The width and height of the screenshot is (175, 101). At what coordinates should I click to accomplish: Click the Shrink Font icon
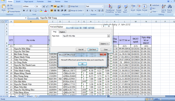point(47,6)
